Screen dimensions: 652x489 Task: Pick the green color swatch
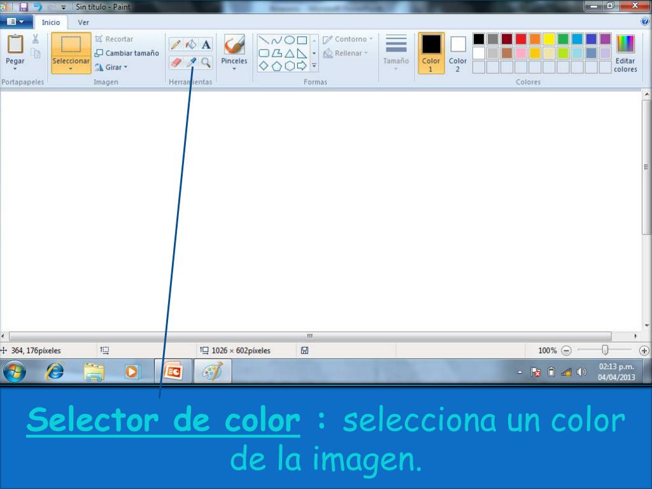tap(563, 39)
